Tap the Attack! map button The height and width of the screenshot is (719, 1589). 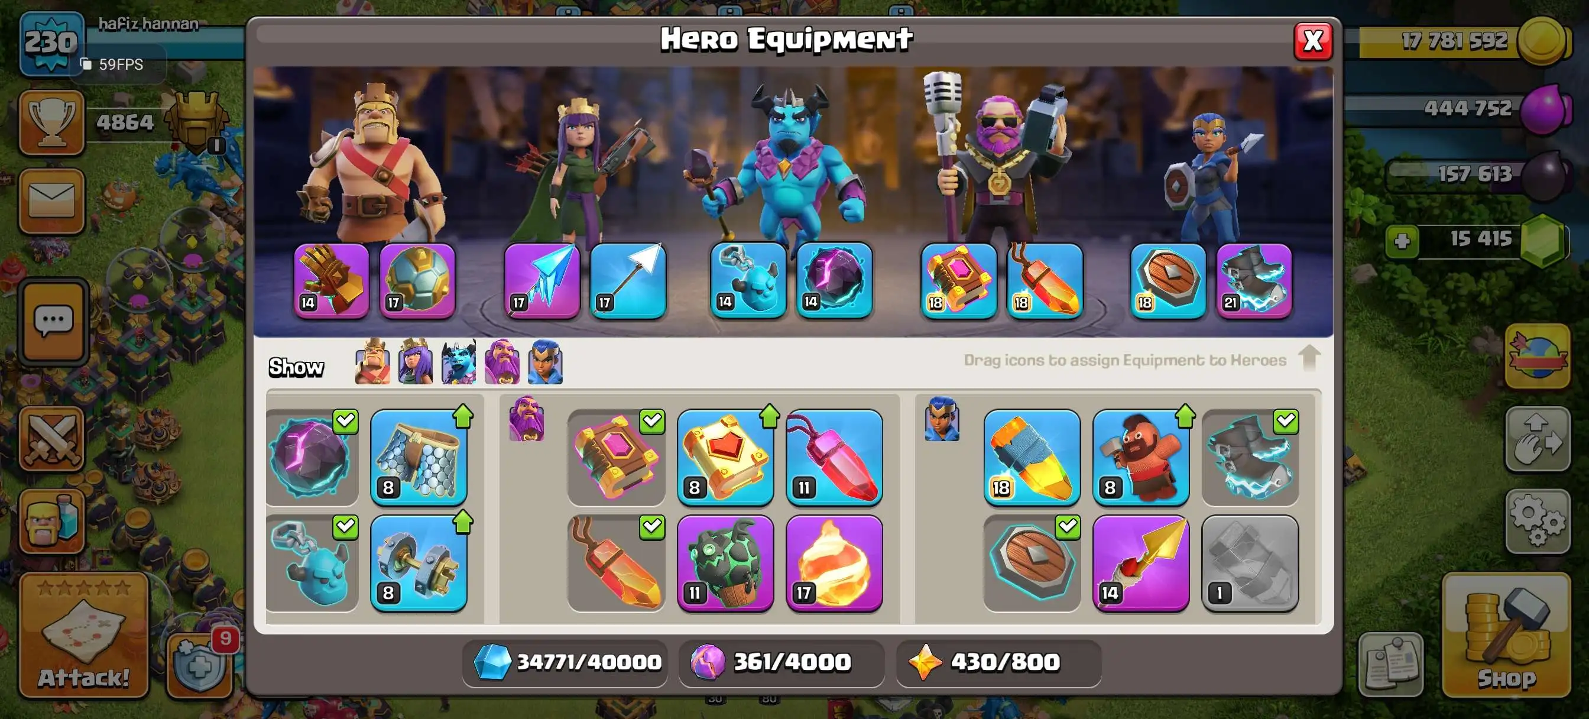[84, 634]
